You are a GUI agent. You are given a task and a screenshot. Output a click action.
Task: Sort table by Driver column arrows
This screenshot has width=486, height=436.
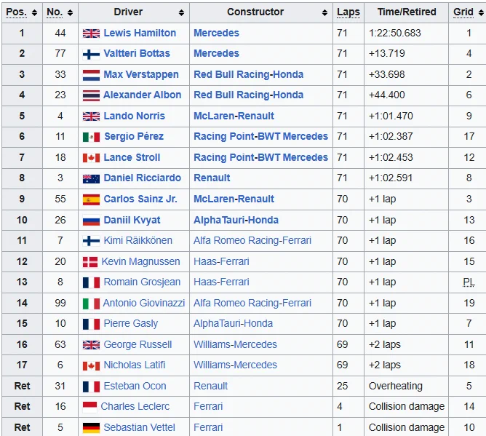(x=181, y=12)
